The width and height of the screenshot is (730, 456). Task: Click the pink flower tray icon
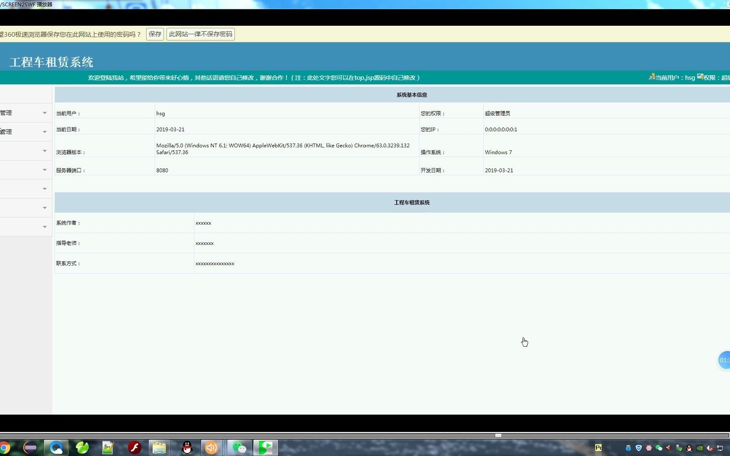click(648, 448)
